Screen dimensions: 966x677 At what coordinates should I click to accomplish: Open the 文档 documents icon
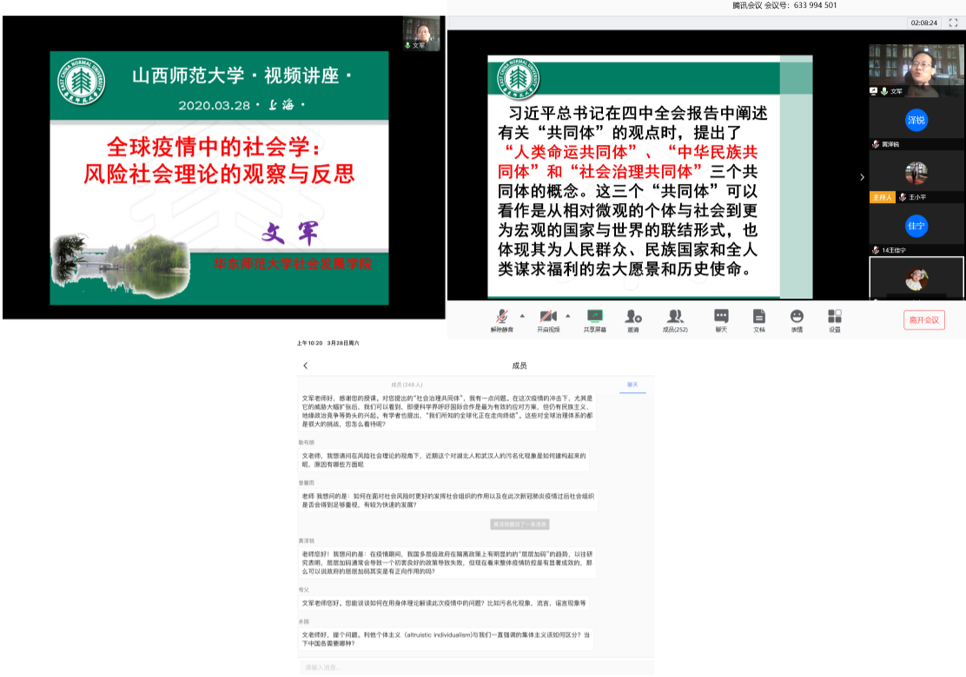tap(759, 318)
